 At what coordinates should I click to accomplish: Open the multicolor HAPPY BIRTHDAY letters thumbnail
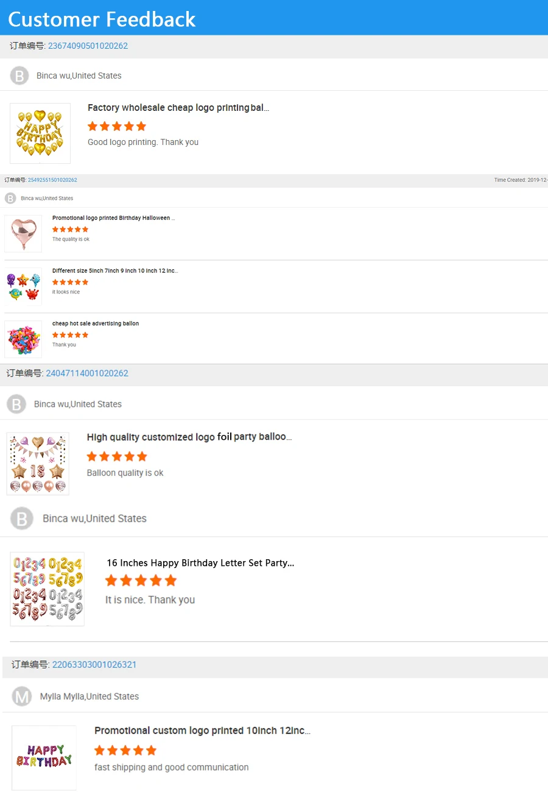point(44,757)
